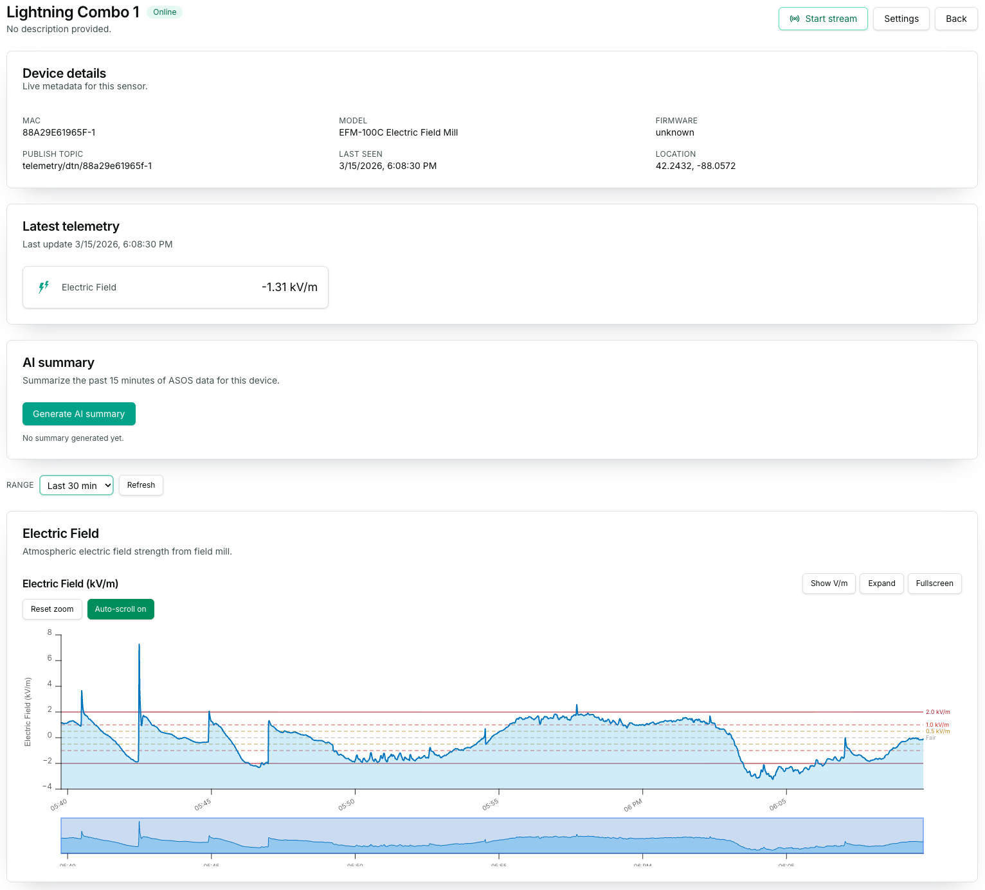Click the 05:45 tick on main chart axis
Screen dimensions: 985x890
click(x=203, y=805)
